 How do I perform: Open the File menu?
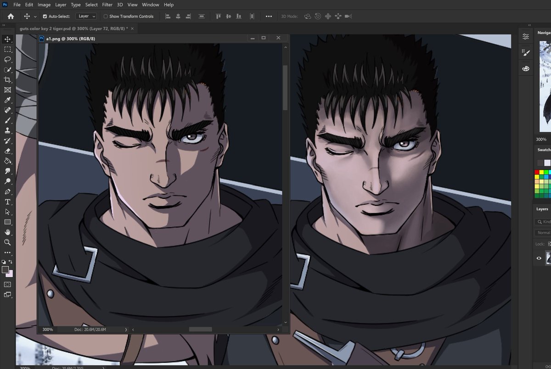(x=17, y=5)
